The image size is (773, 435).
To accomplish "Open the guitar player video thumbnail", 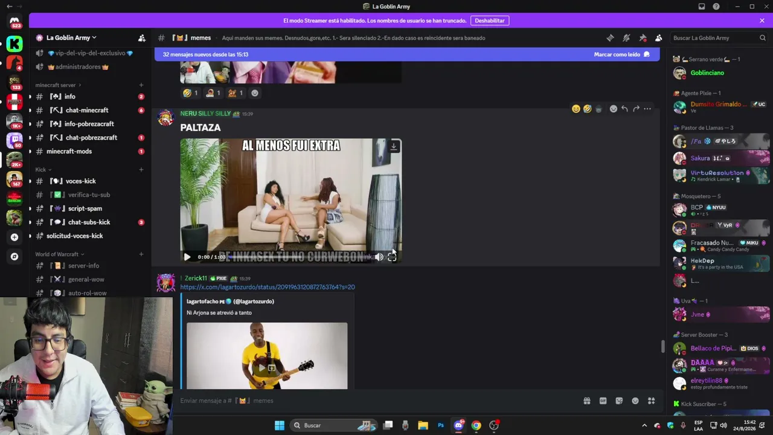I will pyautogui.click(x=267, y=356).
